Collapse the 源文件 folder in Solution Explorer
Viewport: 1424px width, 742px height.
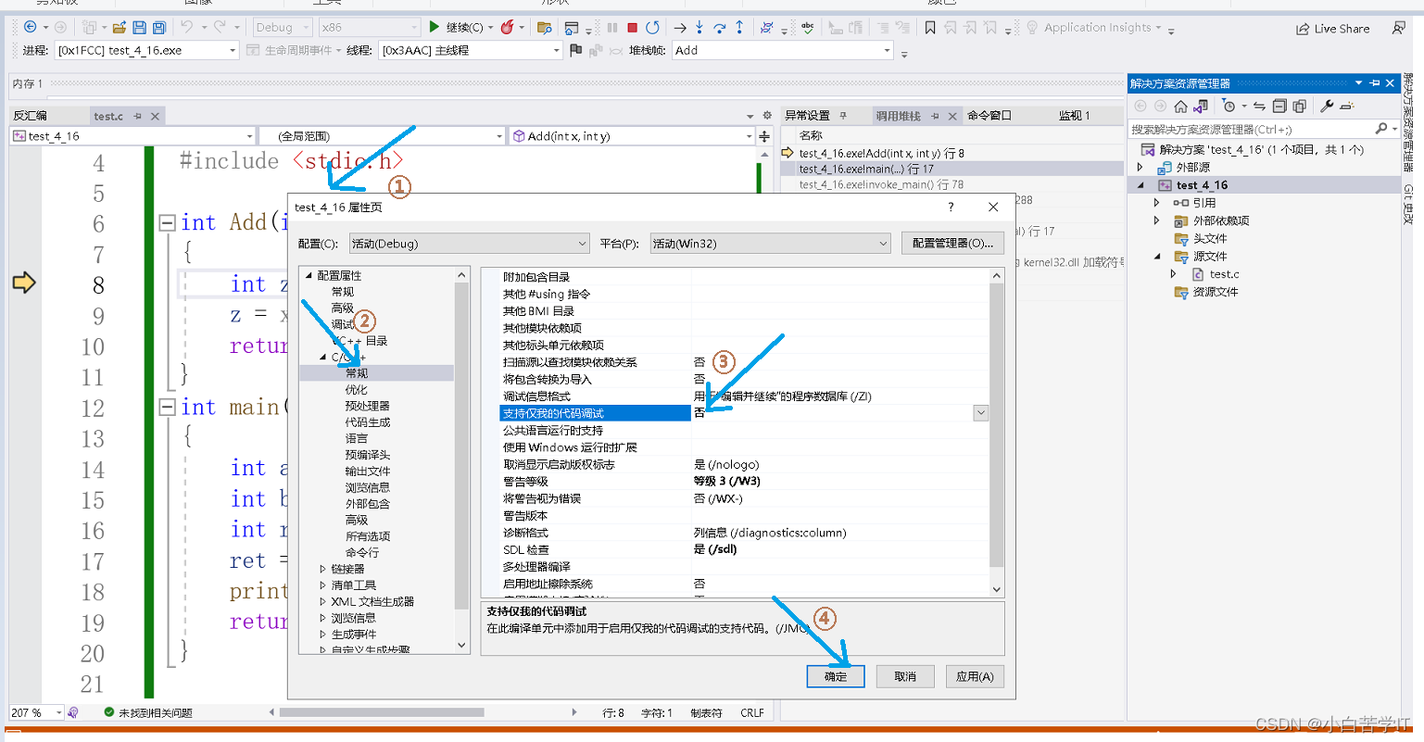tap(1156, 257)
